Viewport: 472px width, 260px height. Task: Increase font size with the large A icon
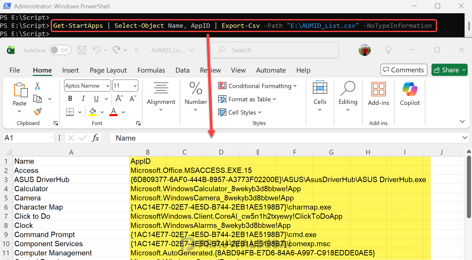(119, 98)
